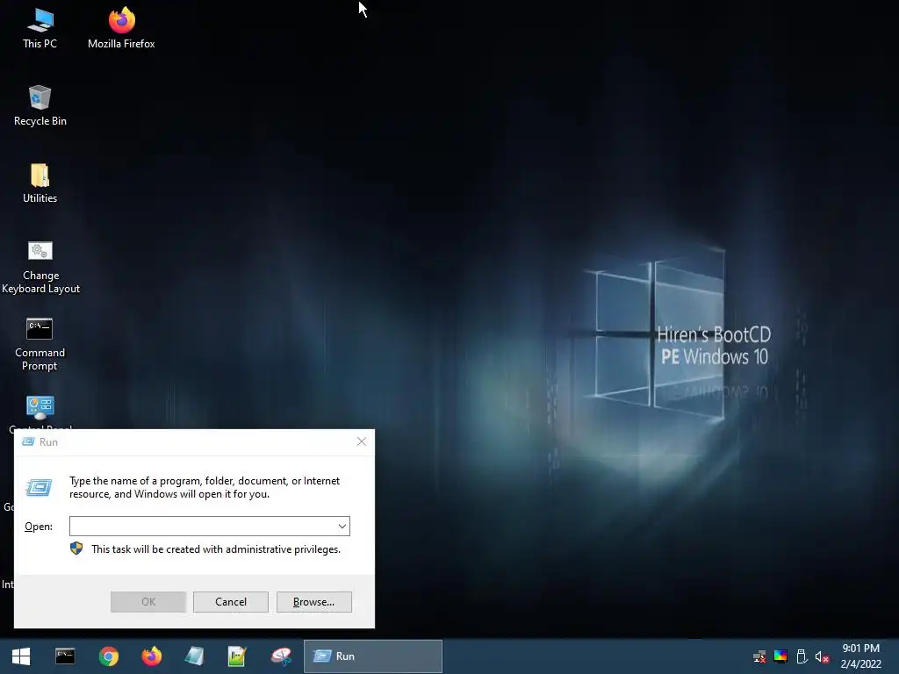Open the Recycle Bin

click(x=40, y=106)
